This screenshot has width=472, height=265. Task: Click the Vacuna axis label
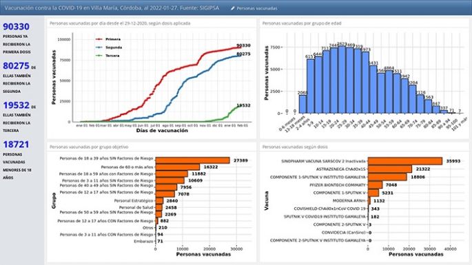coord(267,200)
